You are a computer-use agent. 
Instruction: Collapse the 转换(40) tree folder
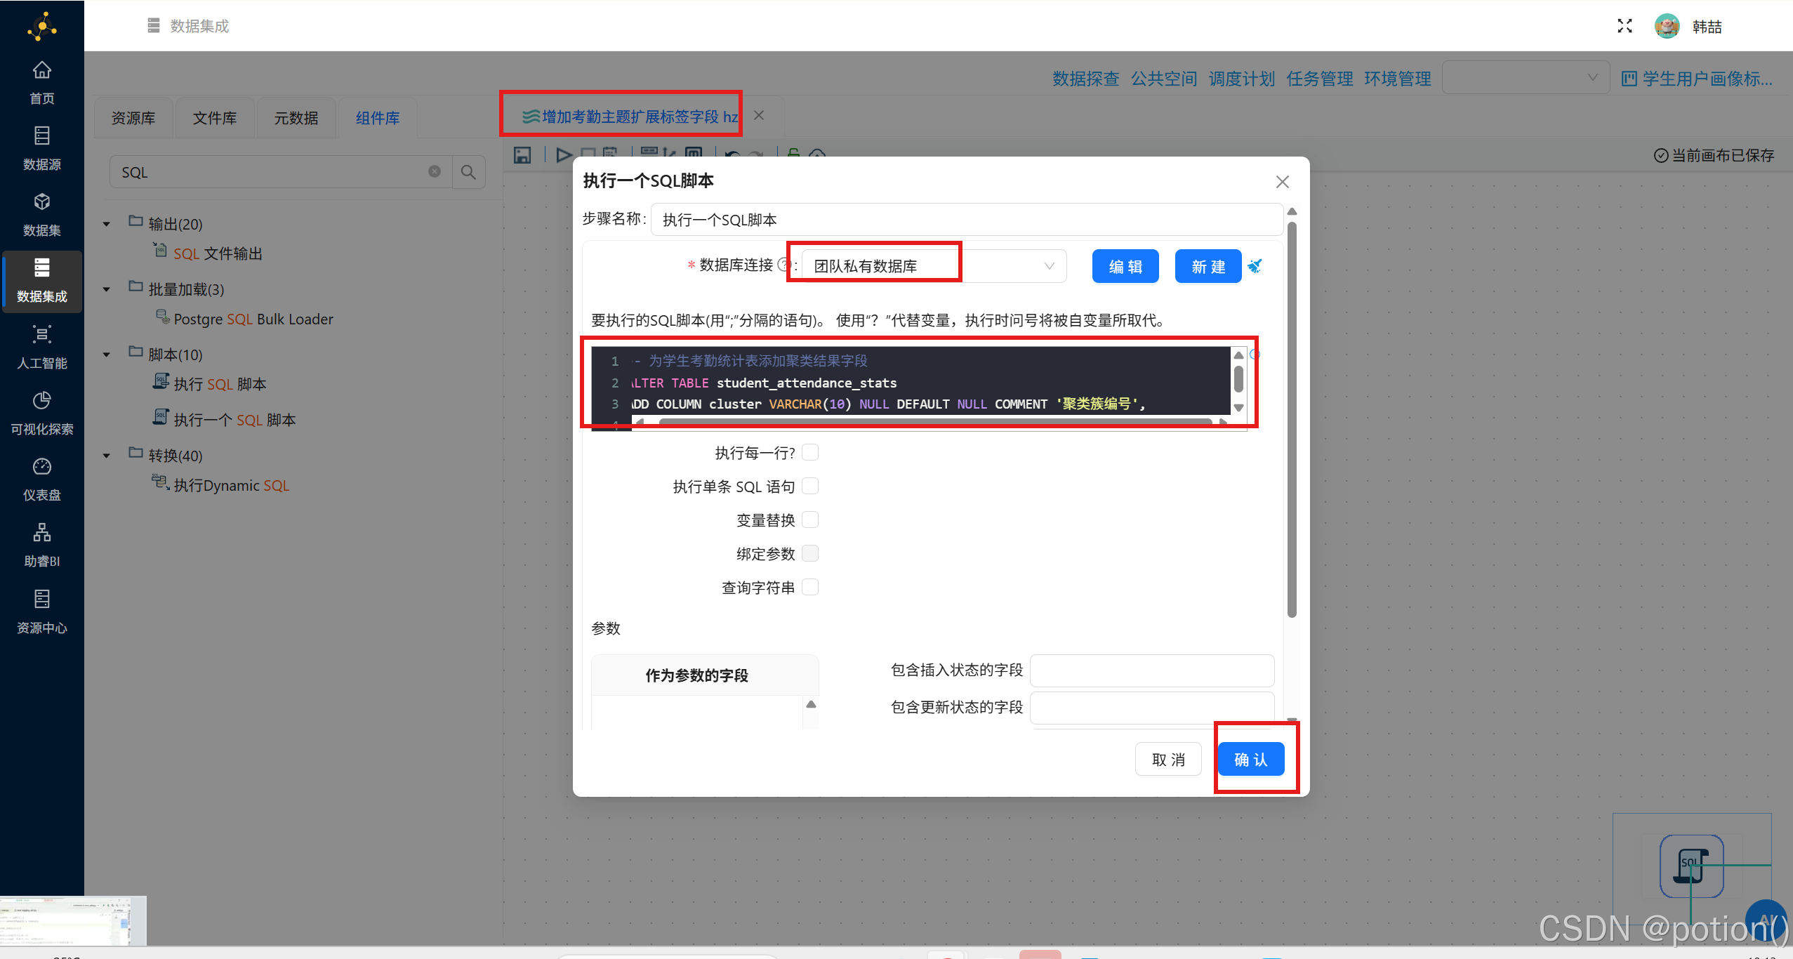(107, 456)
